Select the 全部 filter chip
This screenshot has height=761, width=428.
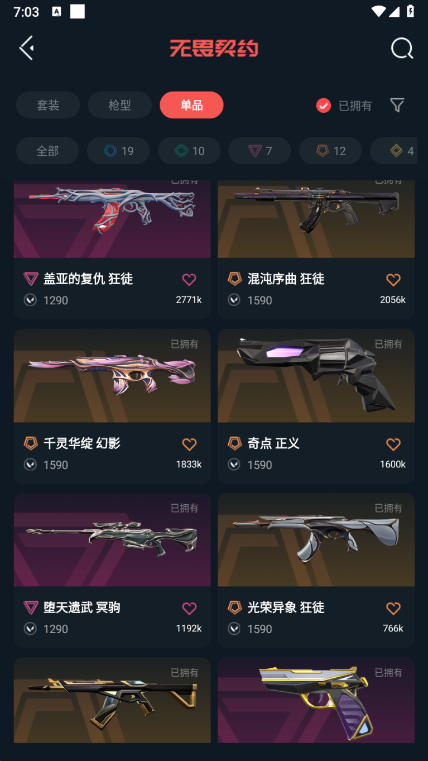[x=47, y=151]
